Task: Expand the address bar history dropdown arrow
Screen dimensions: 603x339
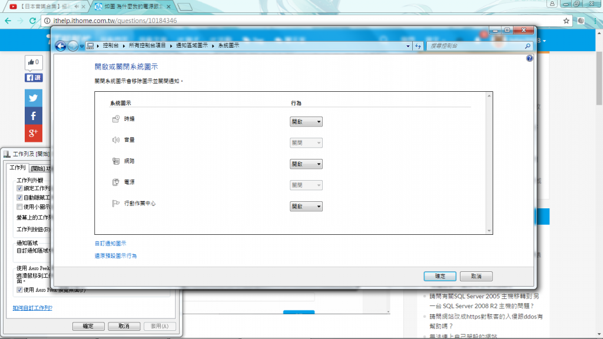Action: (408, 46)
